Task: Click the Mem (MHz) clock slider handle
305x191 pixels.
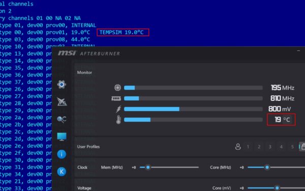Action: coord(148,167)
